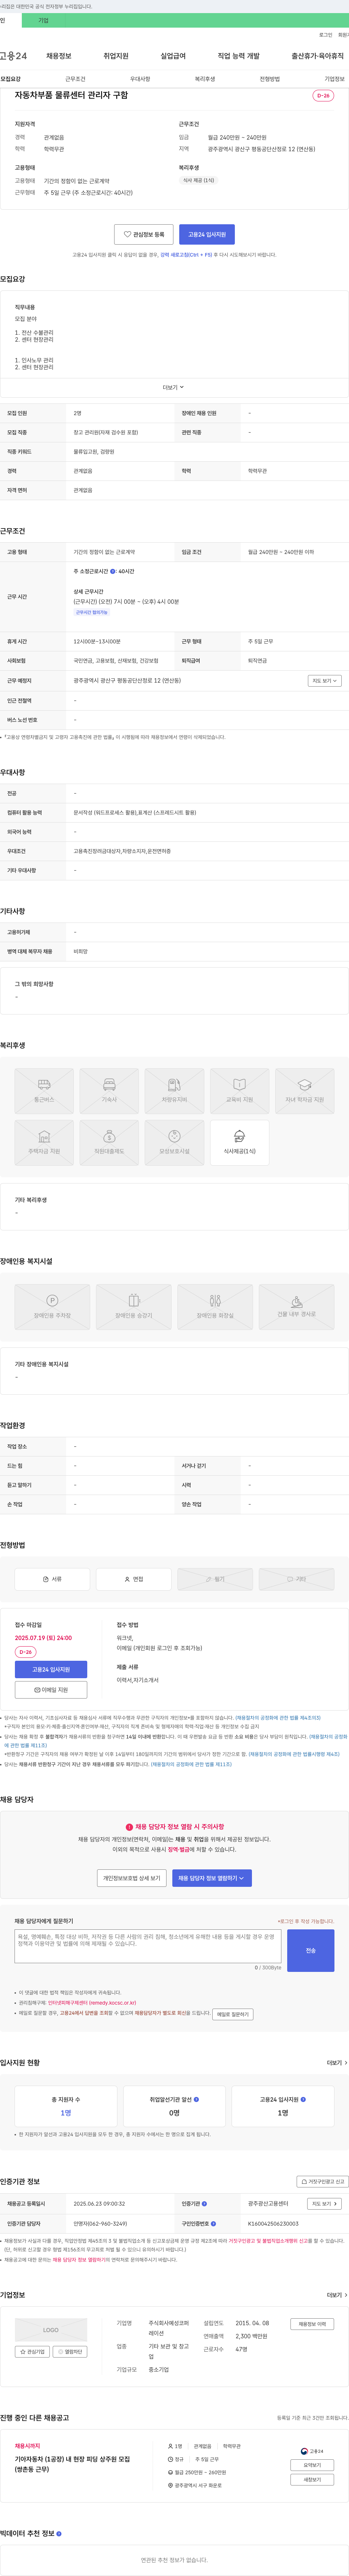Jump to the 전형방법 section tab
Image resolution: width=349 pixels, height=2576 pixels.
click(270, 79)
